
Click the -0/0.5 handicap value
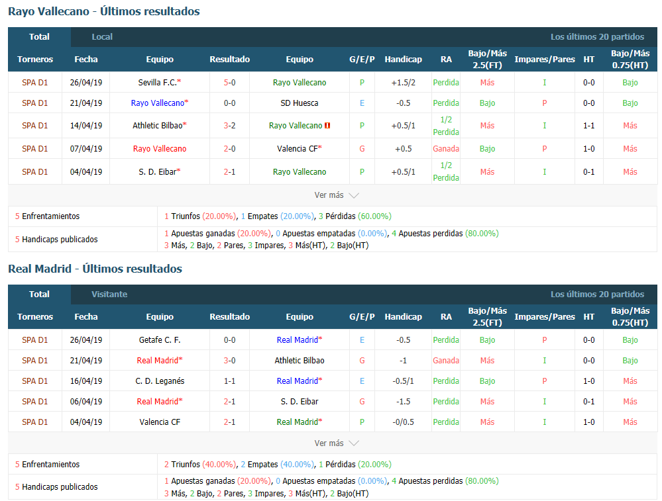pos(403,422)
